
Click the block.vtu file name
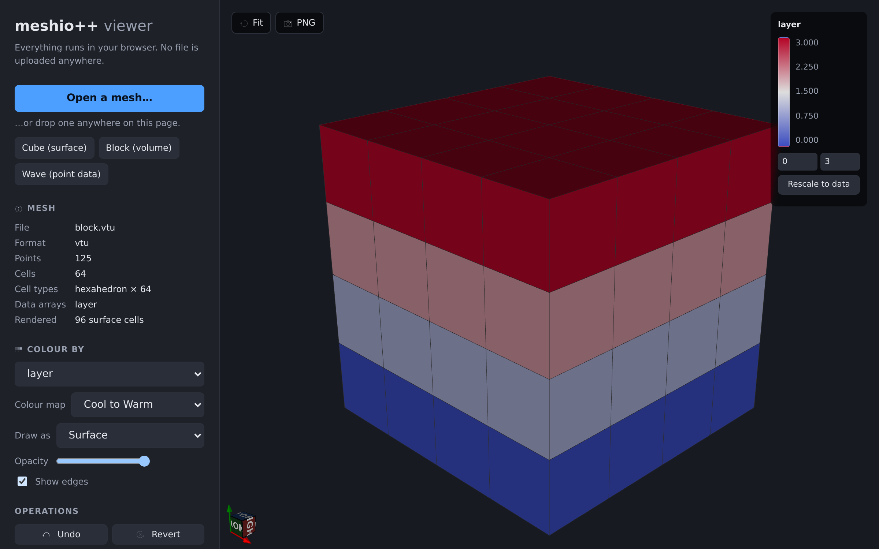click(x=95, y=228)
